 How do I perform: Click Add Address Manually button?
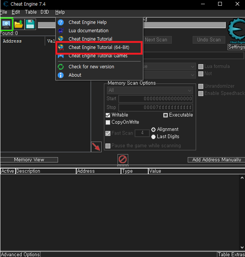tap(217, 160)
